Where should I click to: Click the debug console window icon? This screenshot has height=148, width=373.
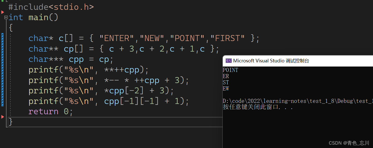(228, 61)
